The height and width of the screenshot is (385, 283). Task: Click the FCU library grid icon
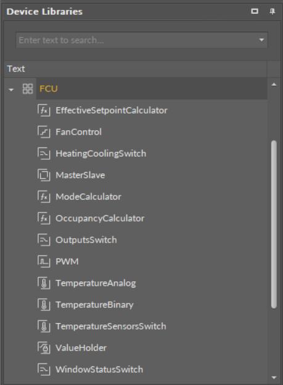click(x=28, y=89)
